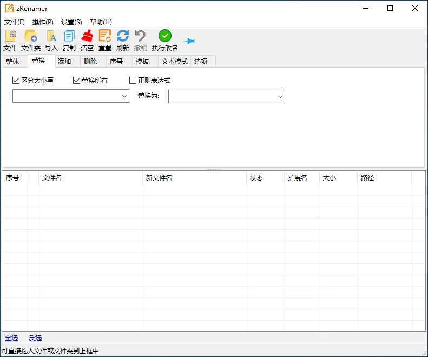Viewport: 428px width, 357px height.
Task: Click the 文件 (add file) toolbar icon
Action: point(10,36)
